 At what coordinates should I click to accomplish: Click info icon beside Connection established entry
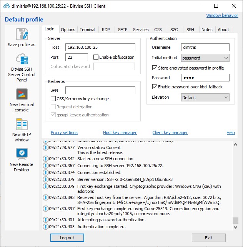pos(46,172)
